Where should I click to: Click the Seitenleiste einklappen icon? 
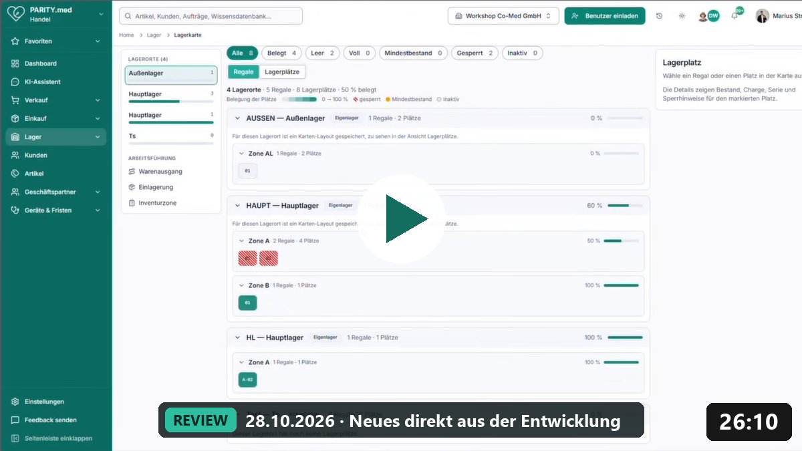15,438
